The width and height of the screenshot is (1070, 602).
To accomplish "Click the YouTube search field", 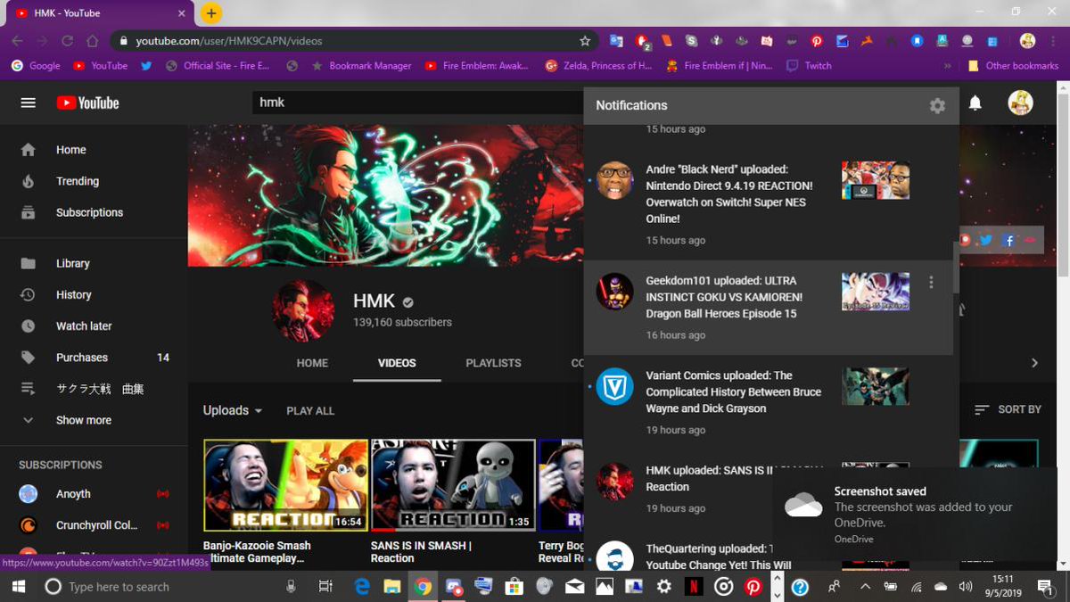I will coord(417,103).
